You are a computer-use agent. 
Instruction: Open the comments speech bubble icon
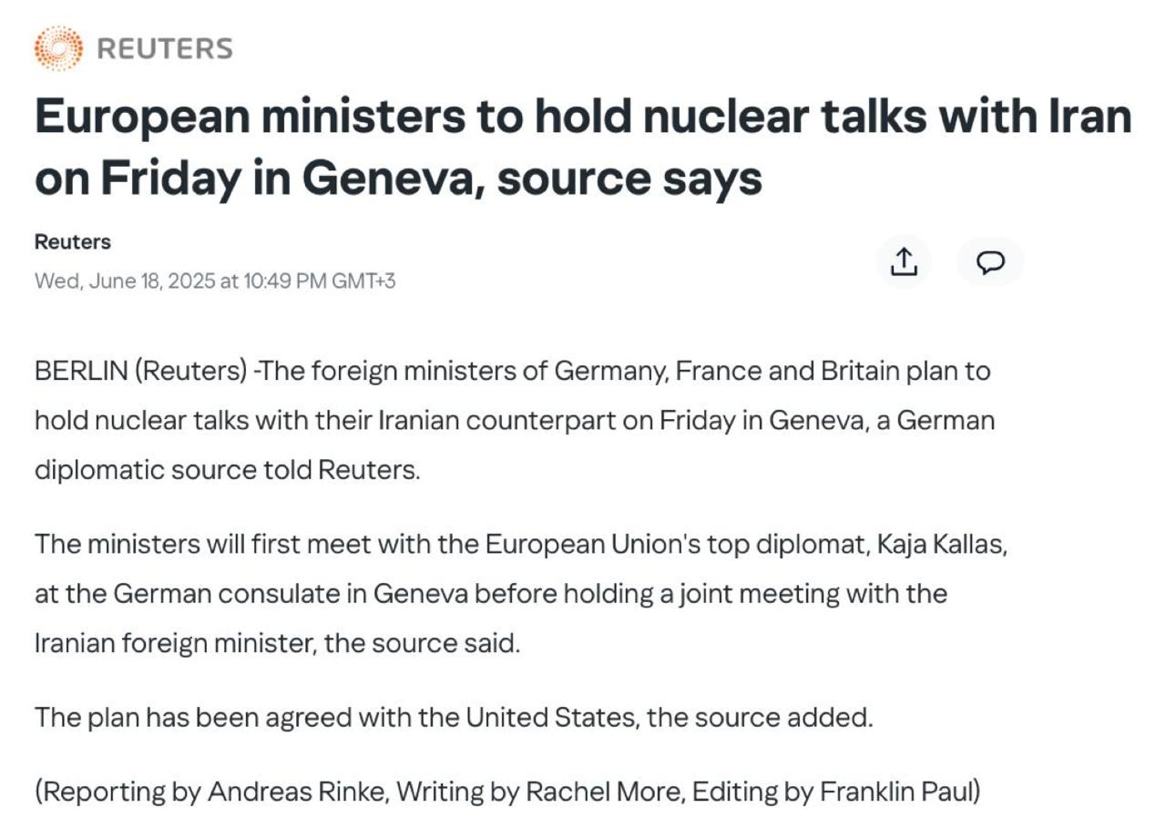pos(990,262)
